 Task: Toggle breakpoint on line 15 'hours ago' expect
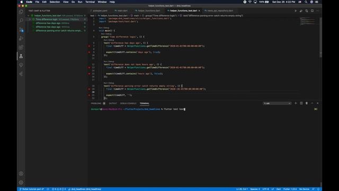pos(89,74)
